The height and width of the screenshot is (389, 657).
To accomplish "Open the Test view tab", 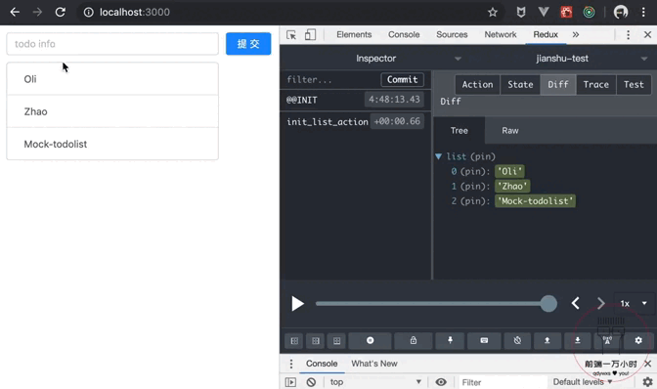I will [x=634, y=85].
